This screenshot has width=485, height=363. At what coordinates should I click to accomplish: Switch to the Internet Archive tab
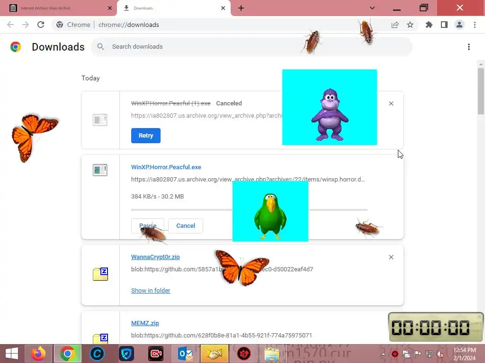pos(58,8)
